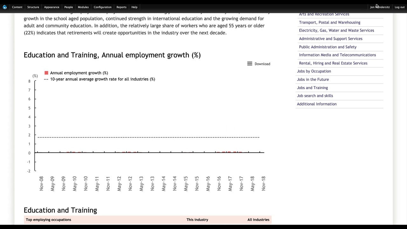
Task: Click the Jon Wundersitz user account link
Action: pos(380,7)
